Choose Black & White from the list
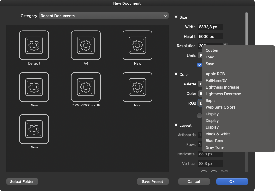 [218, 134]
